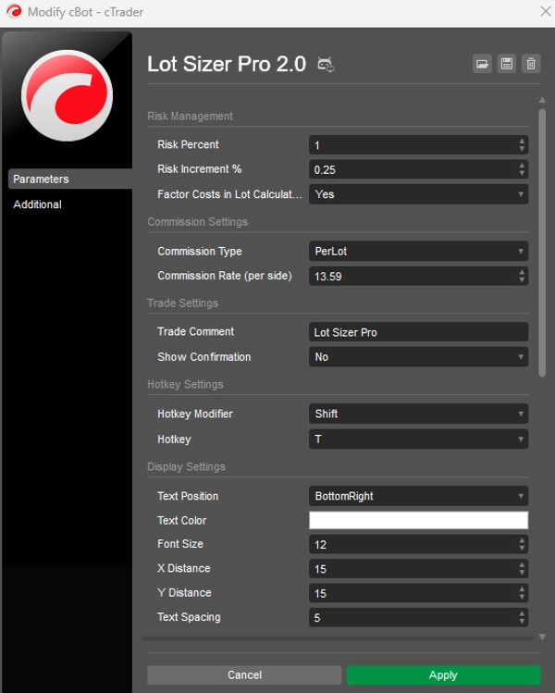
Task: Click the scrollbar up arrow
Action: (x=542, y=100)
